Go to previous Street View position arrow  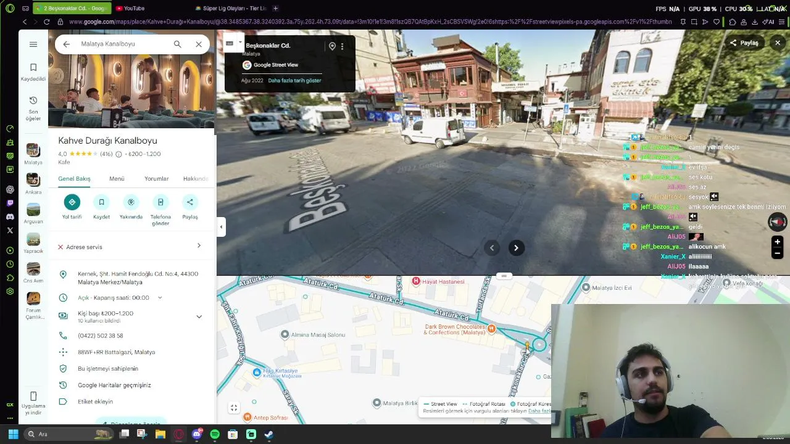click(492, 248)
